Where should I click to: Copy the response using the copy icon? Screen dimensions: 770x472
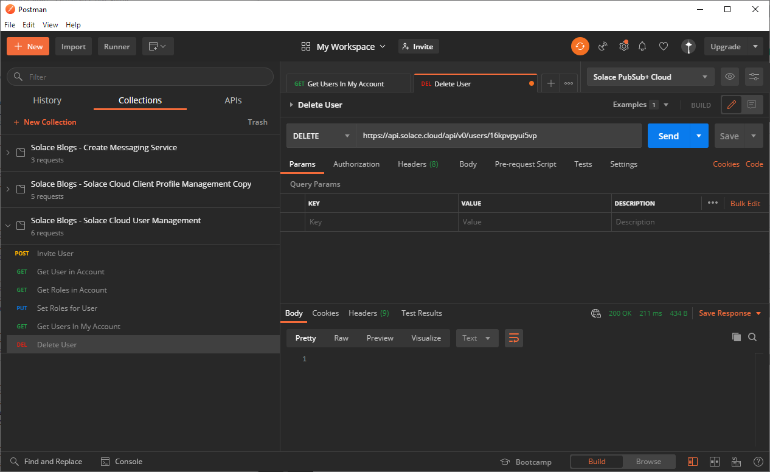coord(736,337)
